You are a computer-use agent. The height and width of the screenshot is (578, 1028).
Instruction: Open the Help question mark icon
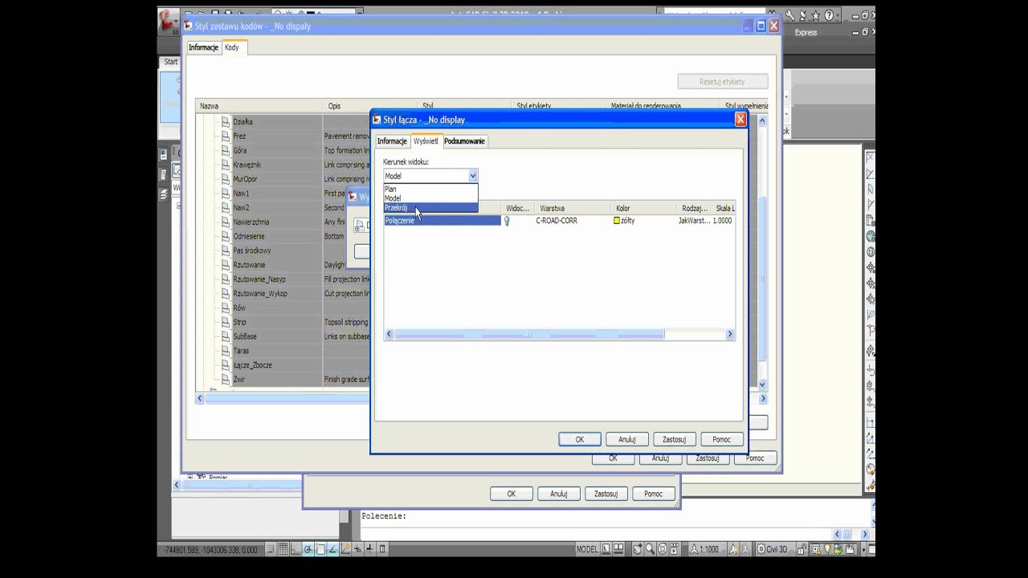tap(828, 15)
